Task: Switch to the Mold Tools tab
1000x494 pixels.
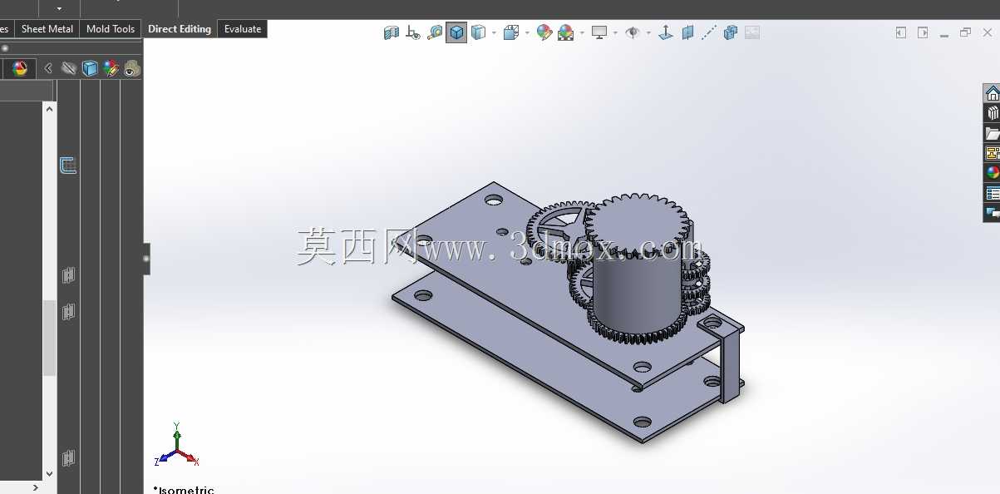Action: [111, 29]
